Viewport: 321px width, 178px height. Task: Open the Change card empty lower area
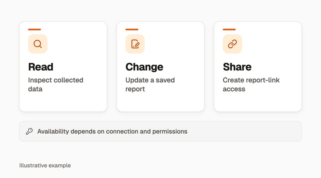point(160,102)
